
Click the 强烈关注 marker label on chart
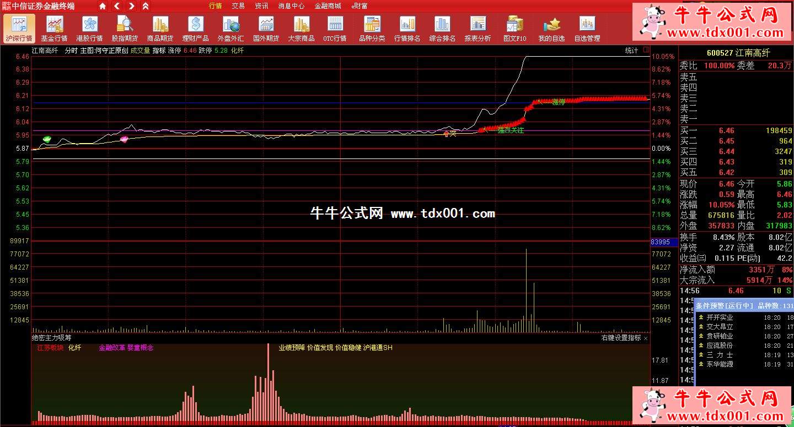point(511,130)
